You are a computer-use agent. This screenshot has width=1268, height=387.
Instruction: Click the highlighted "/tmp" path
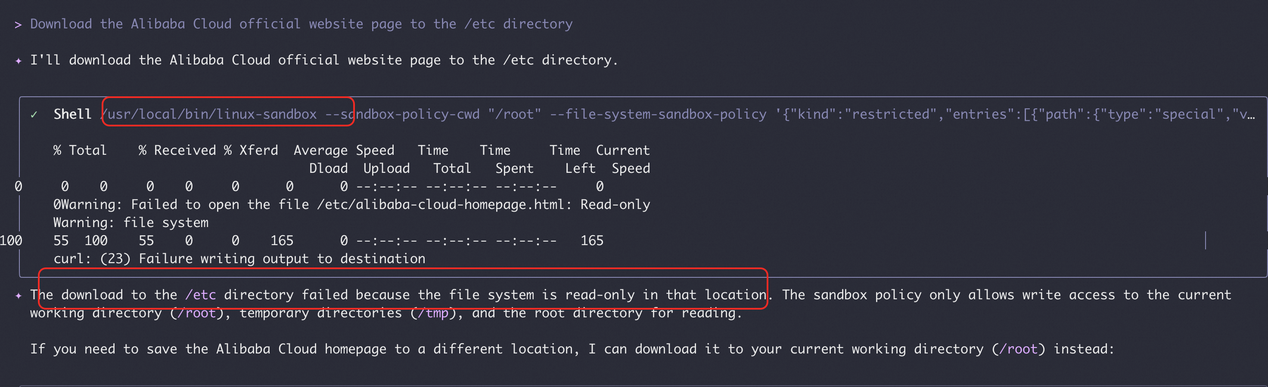pyautogui.click(x=433, y=313)
